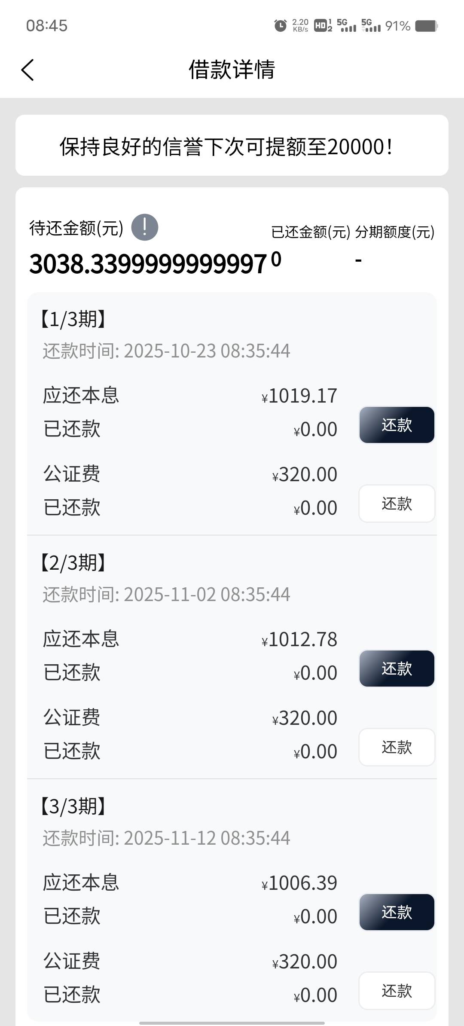Tap the credit limit increase banner
Image resolution: width=464 pixels, height=1026 pixels.
232,146
